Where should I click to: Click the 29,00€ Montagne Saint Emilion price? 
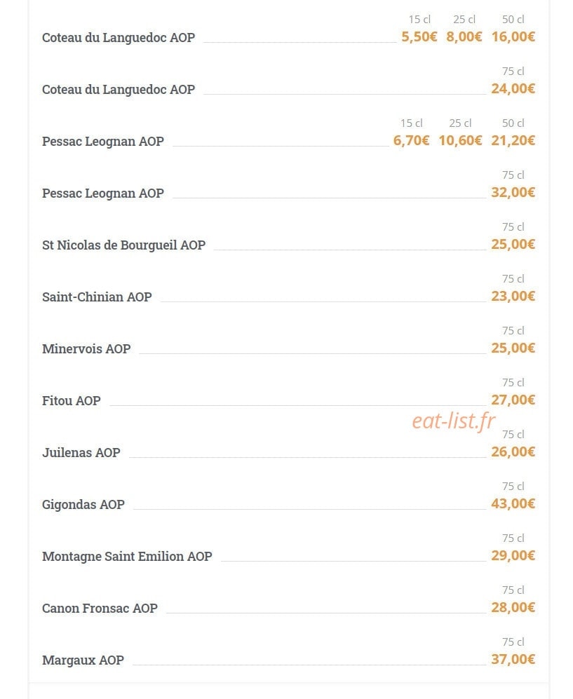coord(513,555)
